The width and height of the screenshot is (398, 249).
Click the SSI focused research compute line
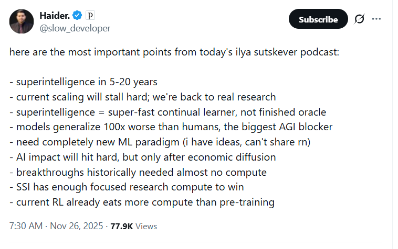127,187
